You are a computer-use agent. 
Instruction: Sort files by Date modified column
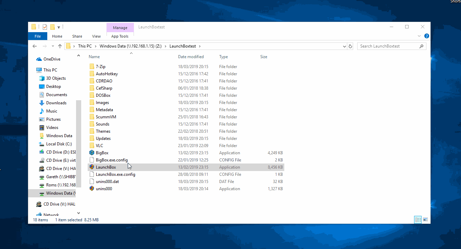click(x=191, y=57)
